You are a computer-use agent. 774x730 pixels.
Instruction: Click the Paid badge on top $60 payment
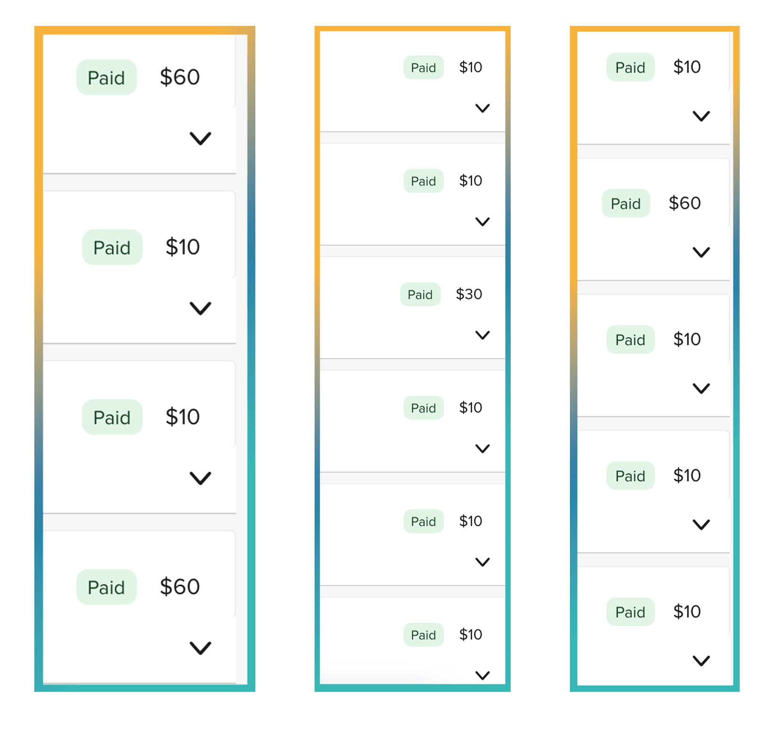coord(106,78)
